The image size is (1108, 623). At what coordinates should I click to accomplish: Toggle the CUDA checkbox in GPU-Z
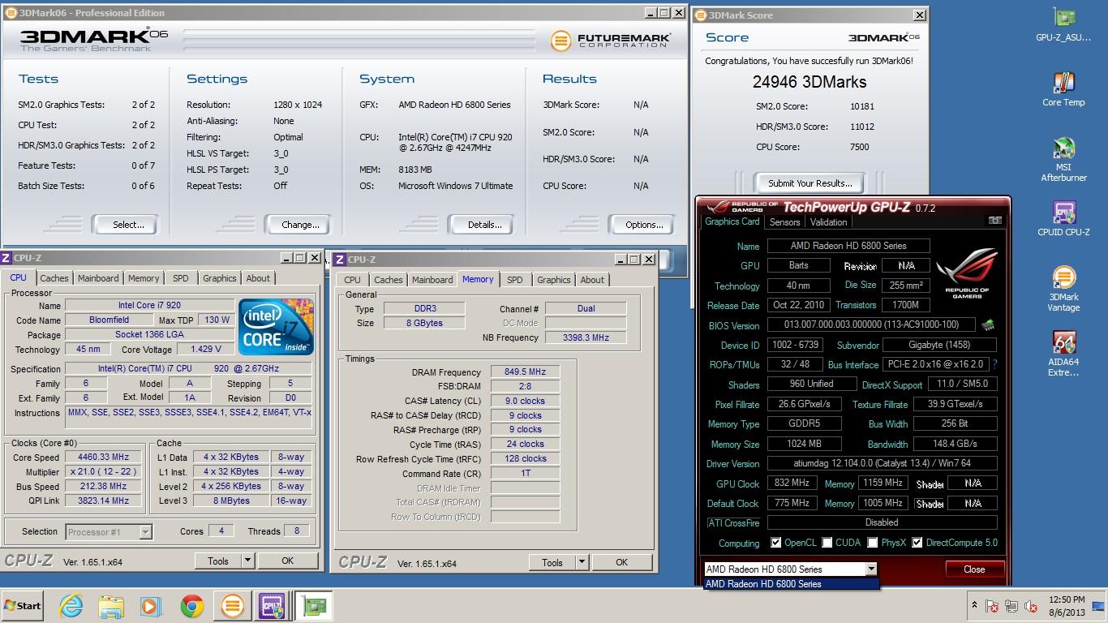pos(827,543)
